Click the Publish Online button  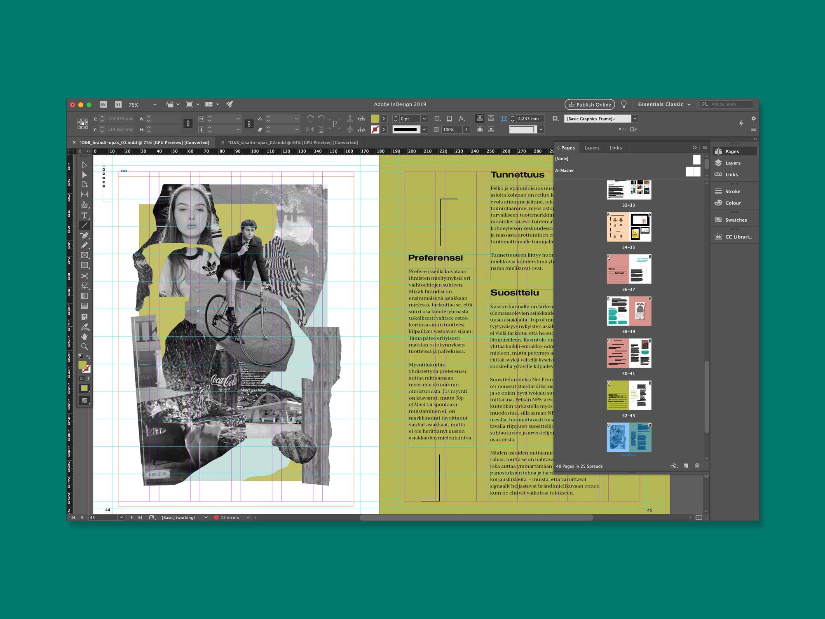(x=589, y=105)
